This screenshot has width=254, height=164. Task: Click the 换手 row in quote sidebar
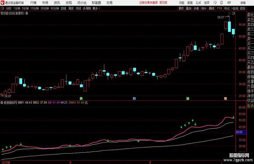point(251,91)
